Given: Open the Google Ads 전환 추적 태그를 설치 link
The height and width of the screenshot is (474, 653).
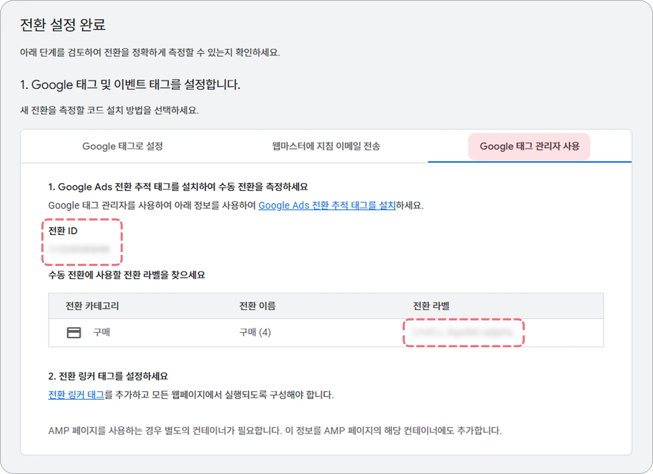Looking at the screenshot, I should tap(327, 205).
